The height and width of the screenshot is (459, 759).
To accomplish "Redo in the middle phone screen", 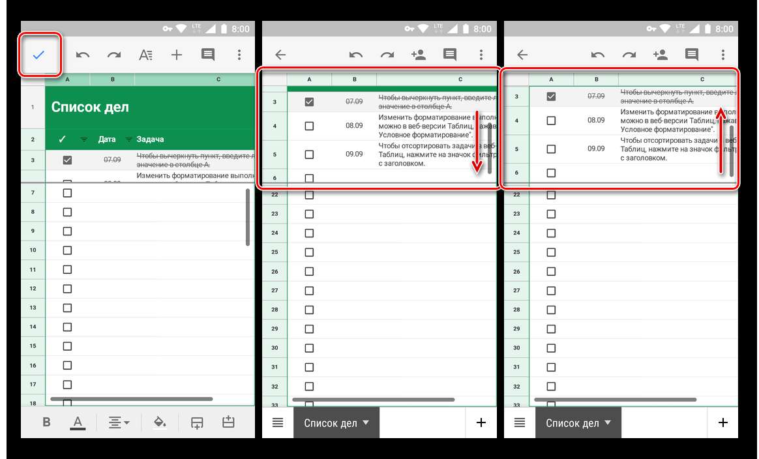I will pos(387,55).
